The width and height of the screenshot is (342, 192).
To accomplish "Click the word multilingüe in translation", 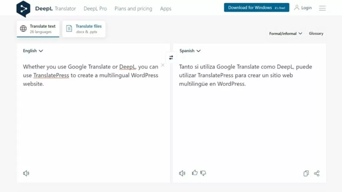I will tap(193, 84).
